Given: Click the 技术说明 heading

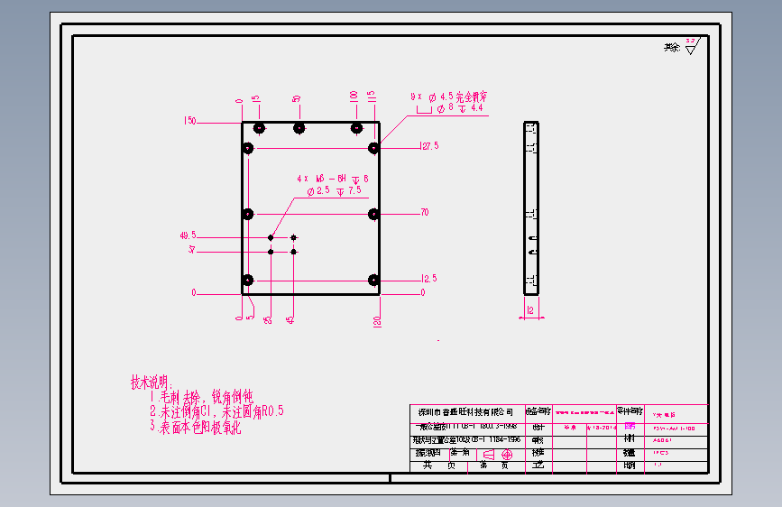Looking at the screenshot, I should tap(152, 383).
